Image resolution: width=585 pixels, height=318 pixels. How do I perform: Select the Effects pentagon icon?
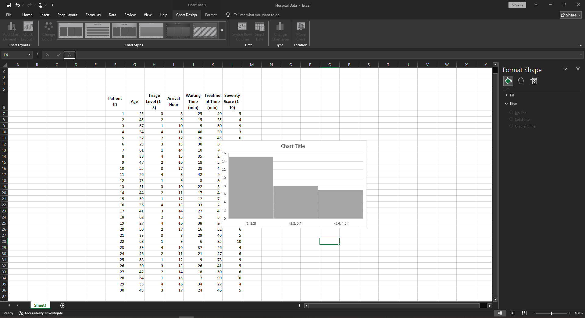click(521, 81)
